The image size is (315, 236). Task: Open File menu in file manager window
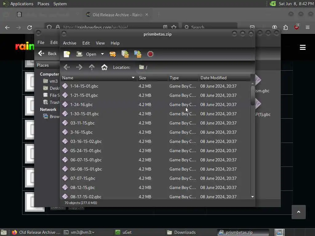41,42
